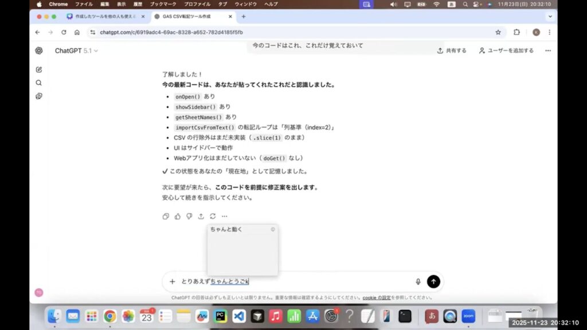Click the microphone dictation icon
The image size is (587, 330).
tap(418, 281)
